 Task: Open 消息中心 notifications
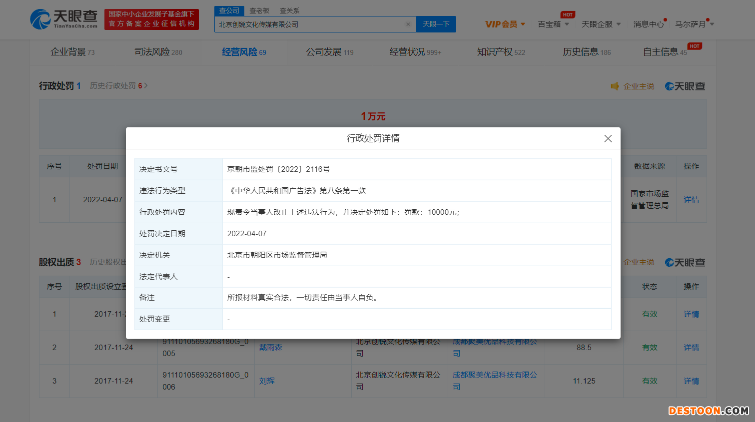pos(649,23)
